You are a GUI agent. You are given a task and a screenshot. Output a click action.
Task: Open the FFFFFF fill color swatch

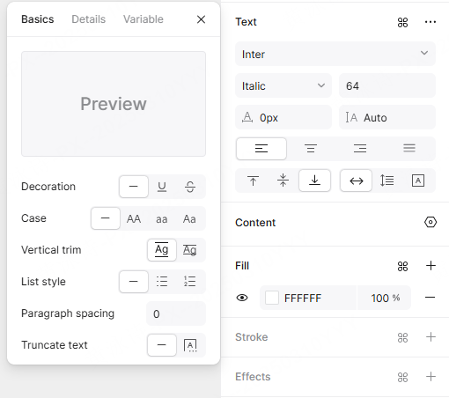(x=272, y=298)
